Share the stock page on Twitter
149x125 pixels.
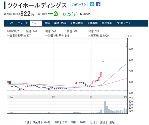pyautogui.click(x=92, y=4)
